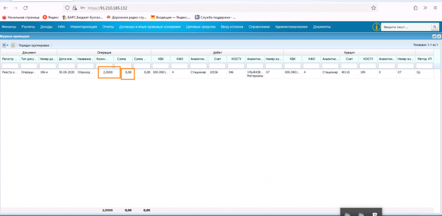Click the filter field under Название column
442x216 pixels.
point(85,66)
